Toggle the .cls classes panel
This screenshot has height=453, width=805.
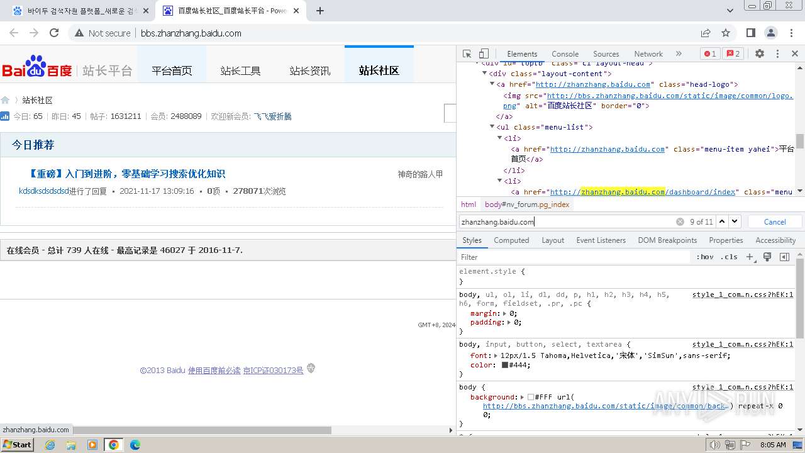[729, 257]
